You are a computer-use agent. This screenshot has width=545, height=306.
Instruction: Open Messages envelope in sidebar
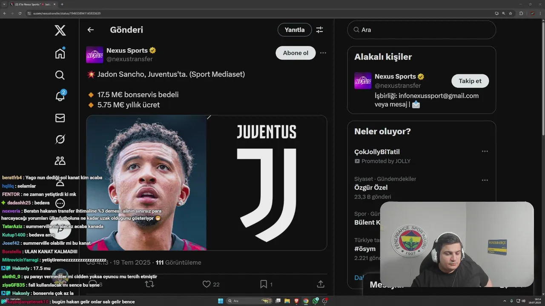(60, 118)
